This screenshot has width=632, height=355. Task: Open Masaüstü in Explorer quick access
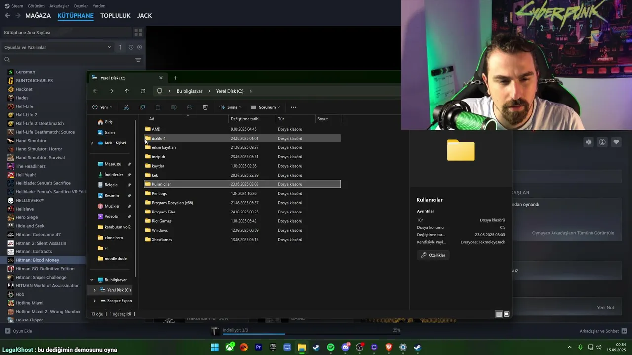coord(113,164)
